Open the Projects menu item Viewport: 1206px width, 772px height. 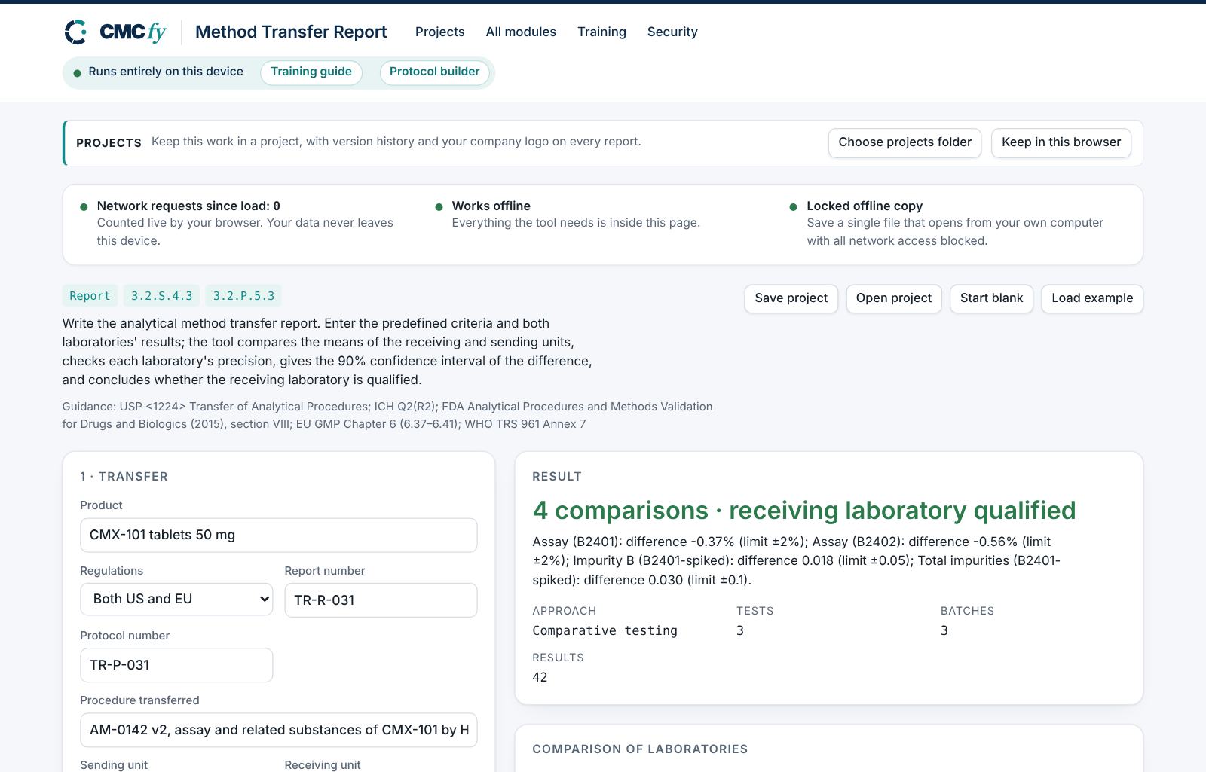tap(439, 32)
